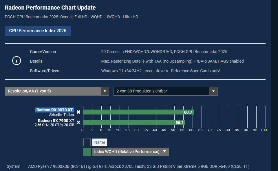Open the Index WQHD (Relative Performance) dropdown
The width and height of the screenshot is (278, 171).
point(131,152)
